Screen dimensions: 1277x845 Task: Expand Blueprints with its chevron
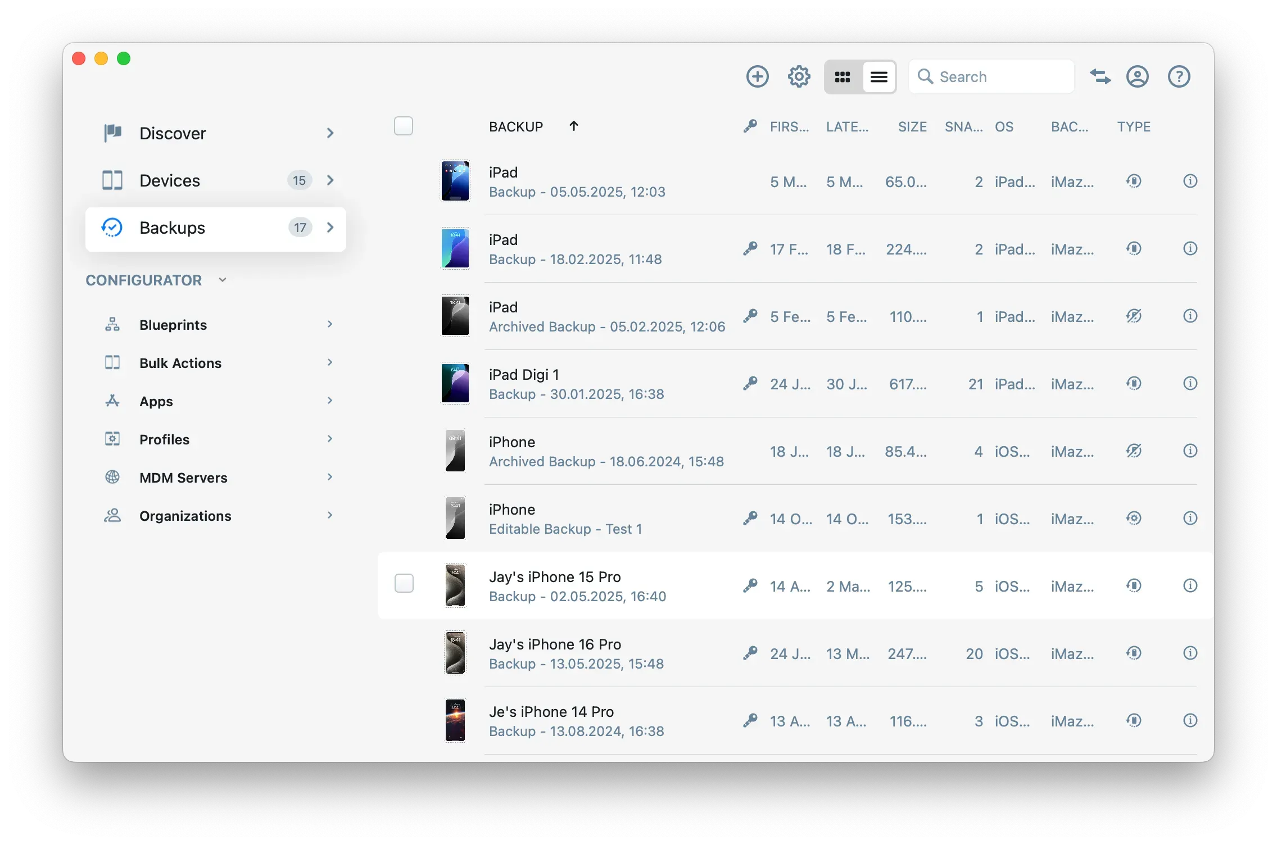click(330, 324)
